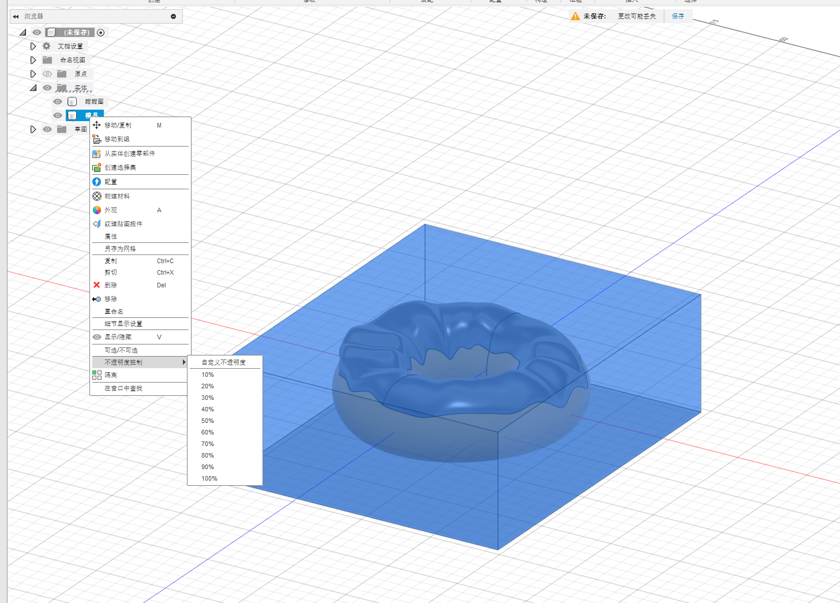Click the Create Components from Bodies icon
This screenshot has height=603, width=840.
(x=97, y=153)
